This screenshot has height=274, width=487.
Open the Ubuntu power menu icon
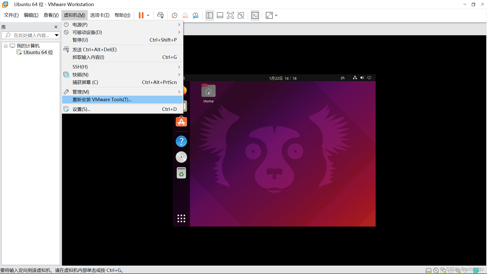tap(369, 78)
